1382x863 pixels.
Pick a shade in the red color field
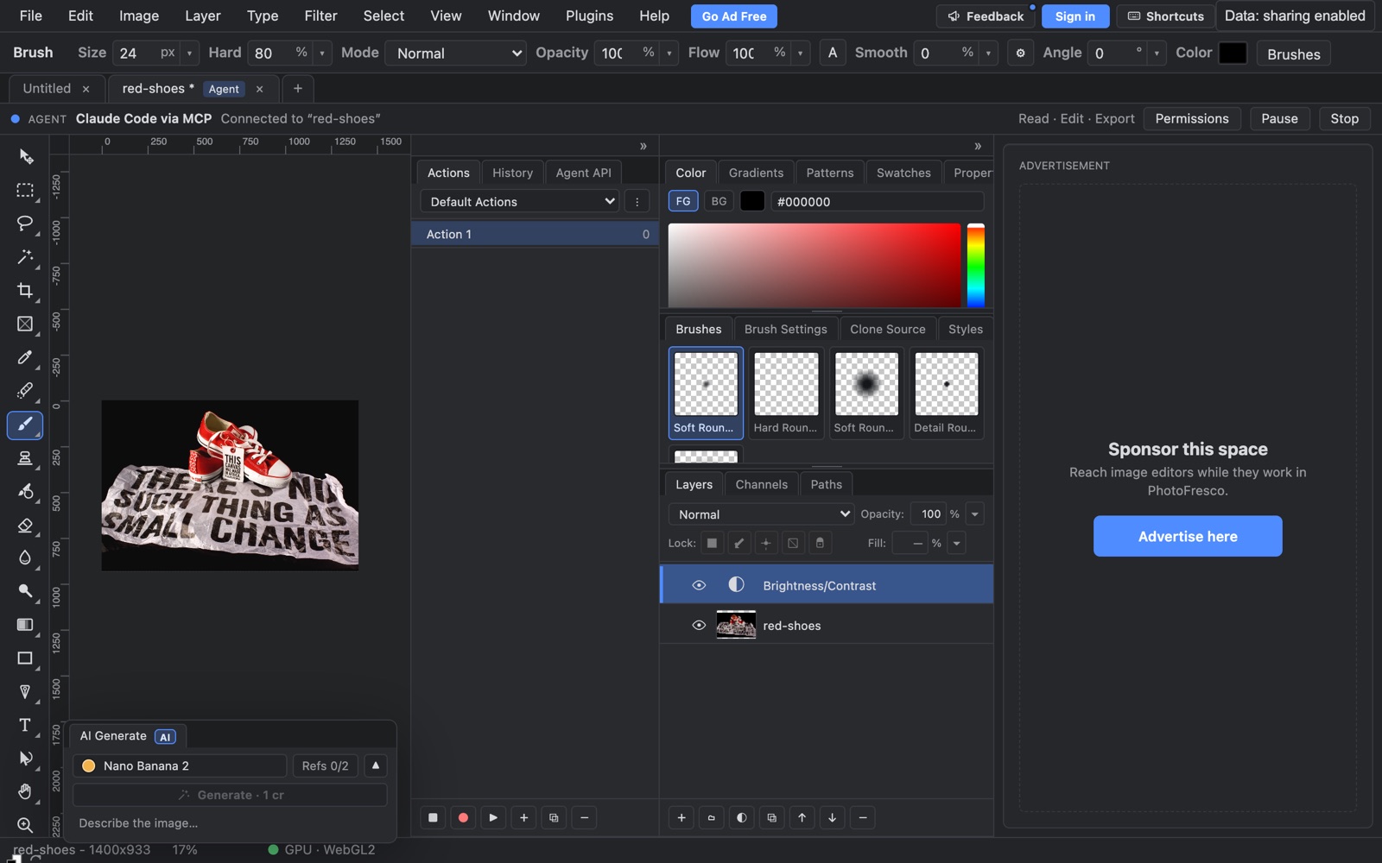point(814,265)
